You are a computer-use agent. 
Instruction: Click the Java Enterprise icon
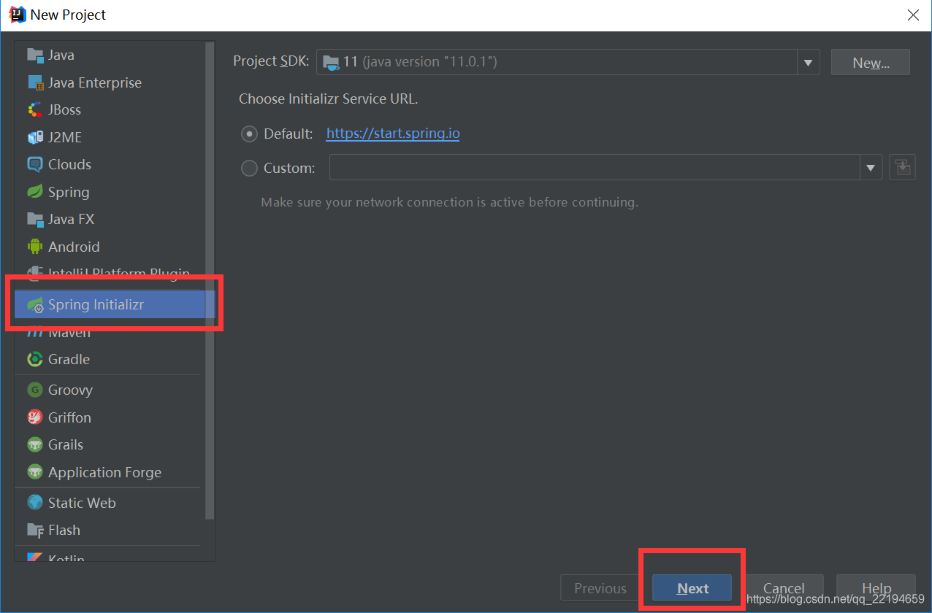pos(35,82)
